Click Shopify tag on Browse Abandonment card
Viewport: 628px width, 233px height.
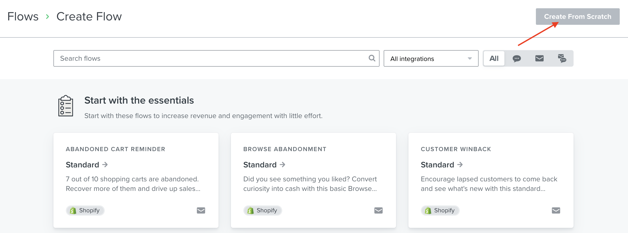(263, 211)
